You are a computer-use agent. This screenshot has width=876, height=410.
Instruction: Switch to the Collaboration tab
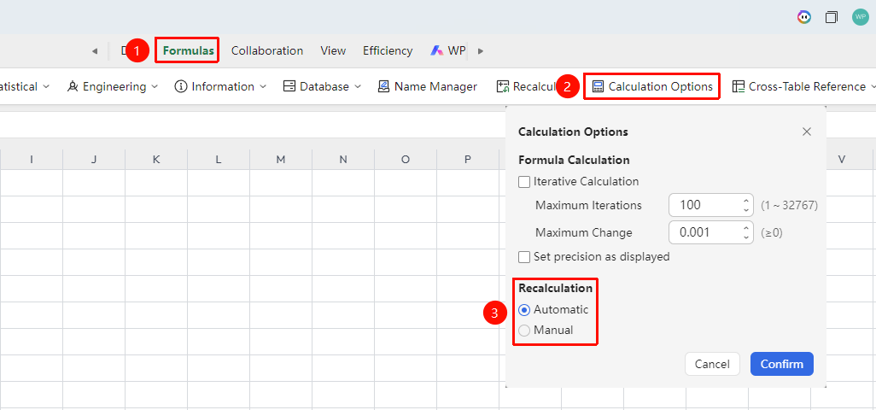267,51
